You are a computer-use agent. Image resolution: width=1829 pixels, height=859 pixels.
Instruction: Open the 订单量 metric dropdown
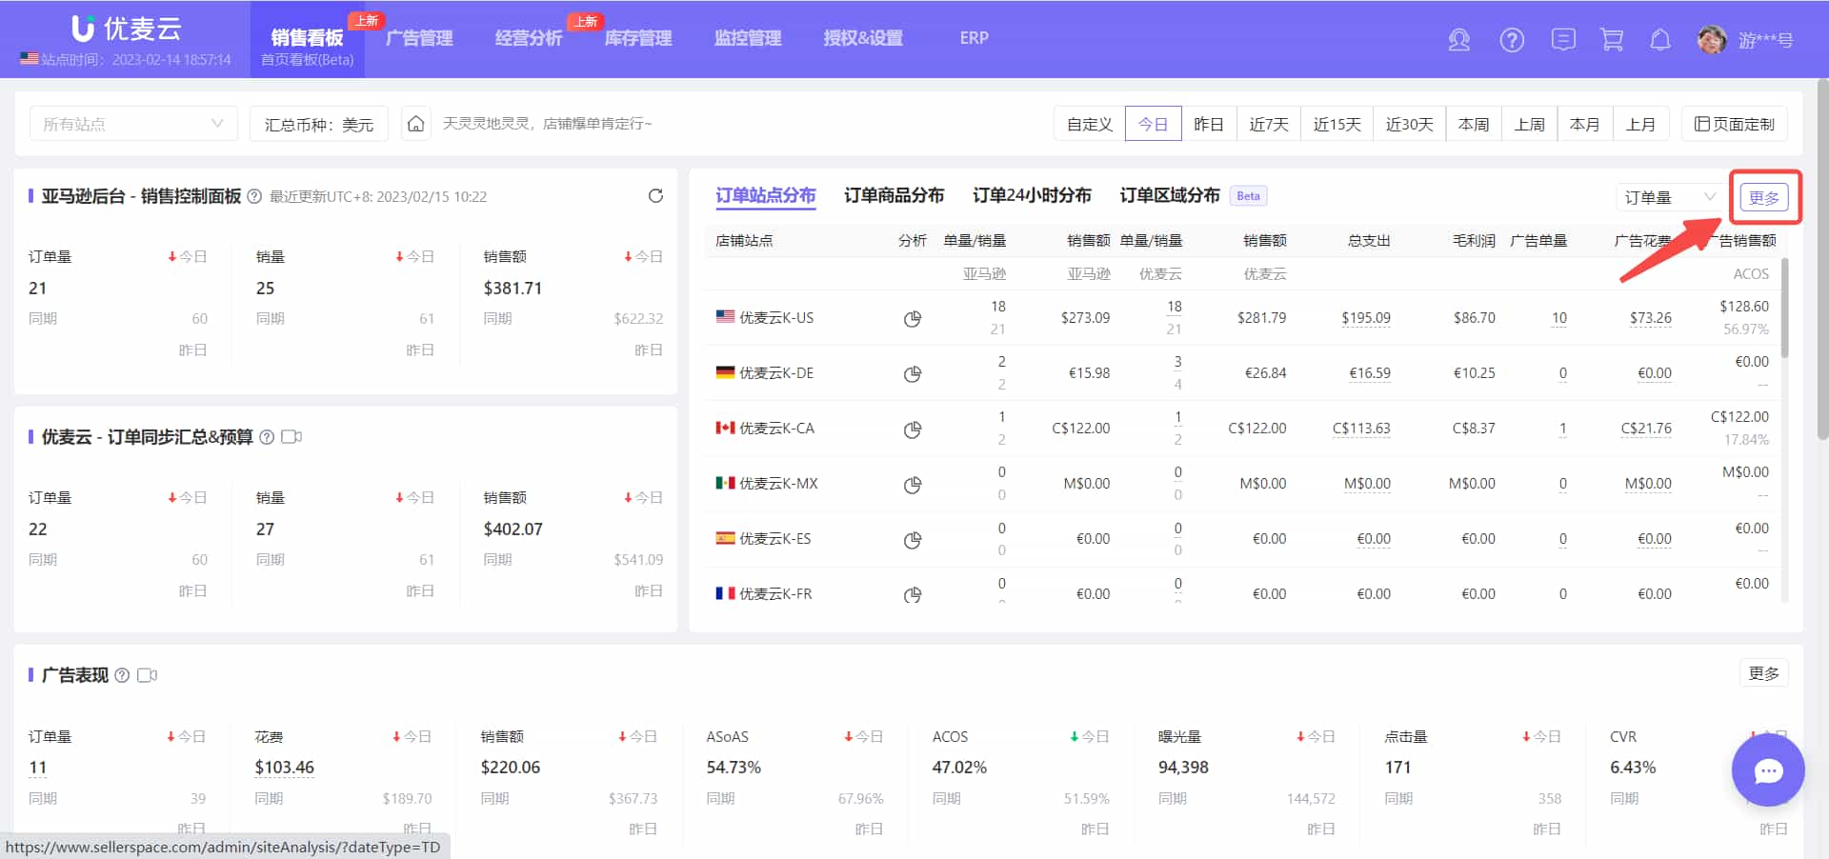tap(1669, 197)
